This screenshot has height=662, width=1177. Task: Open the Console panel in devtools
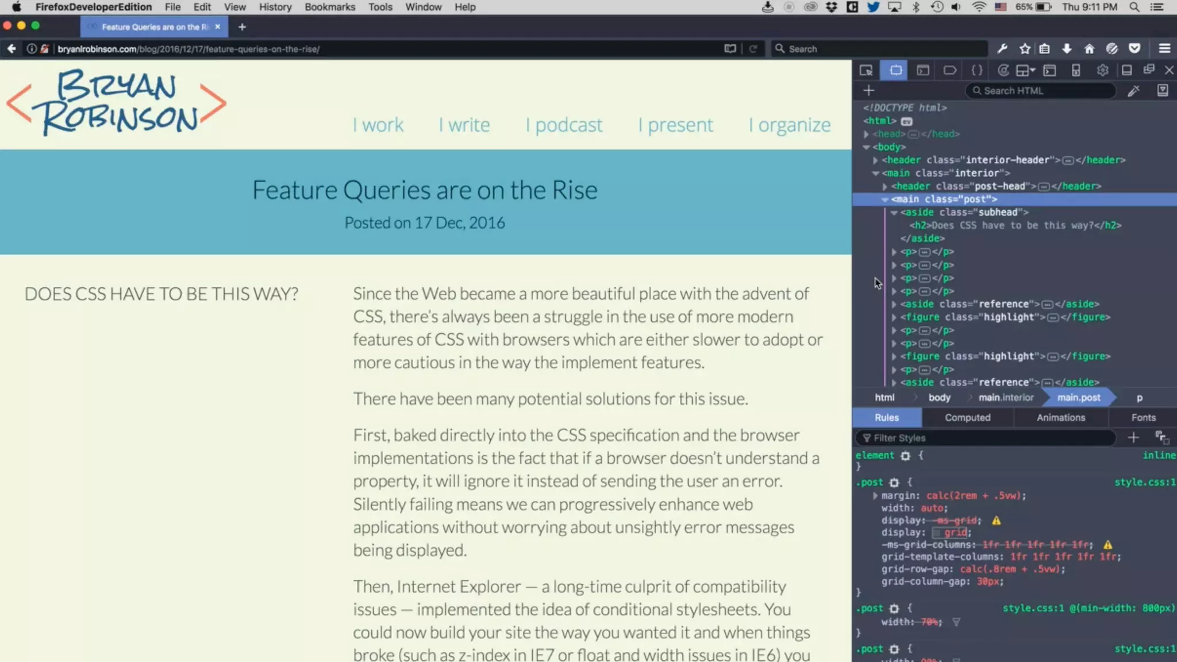(923, 70)
